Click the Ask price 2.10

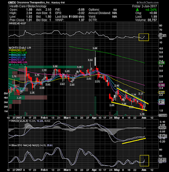tap(48, 10)
